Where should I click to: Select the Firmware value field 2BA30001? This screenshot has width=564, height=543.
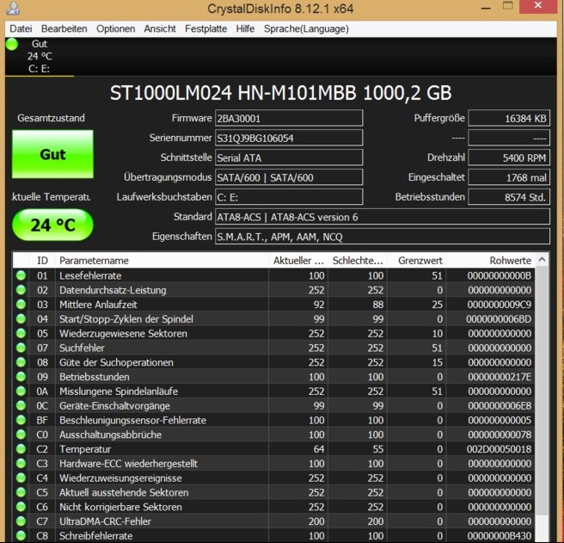click(288, 119)
